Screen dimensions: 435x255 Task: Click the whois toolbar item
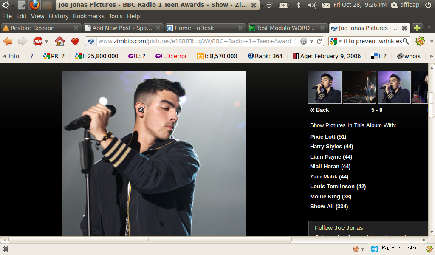point(408,56)
